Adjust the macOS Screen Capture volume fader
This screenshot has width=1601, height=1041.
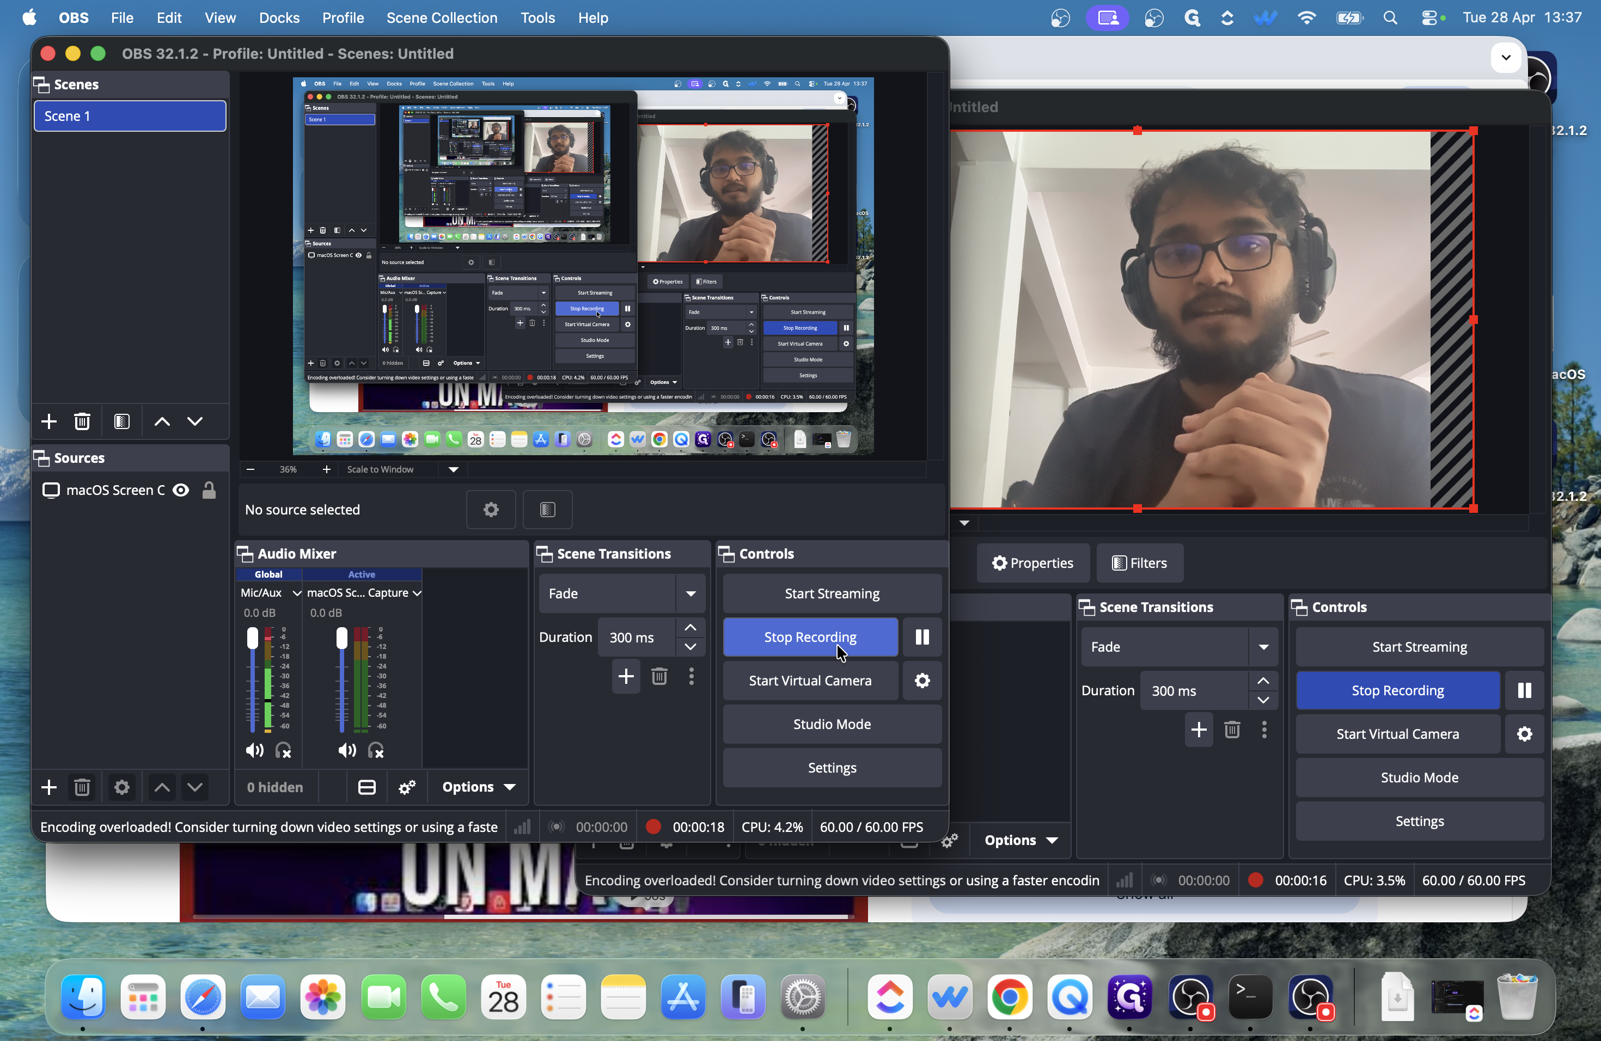tap(342, 638)
